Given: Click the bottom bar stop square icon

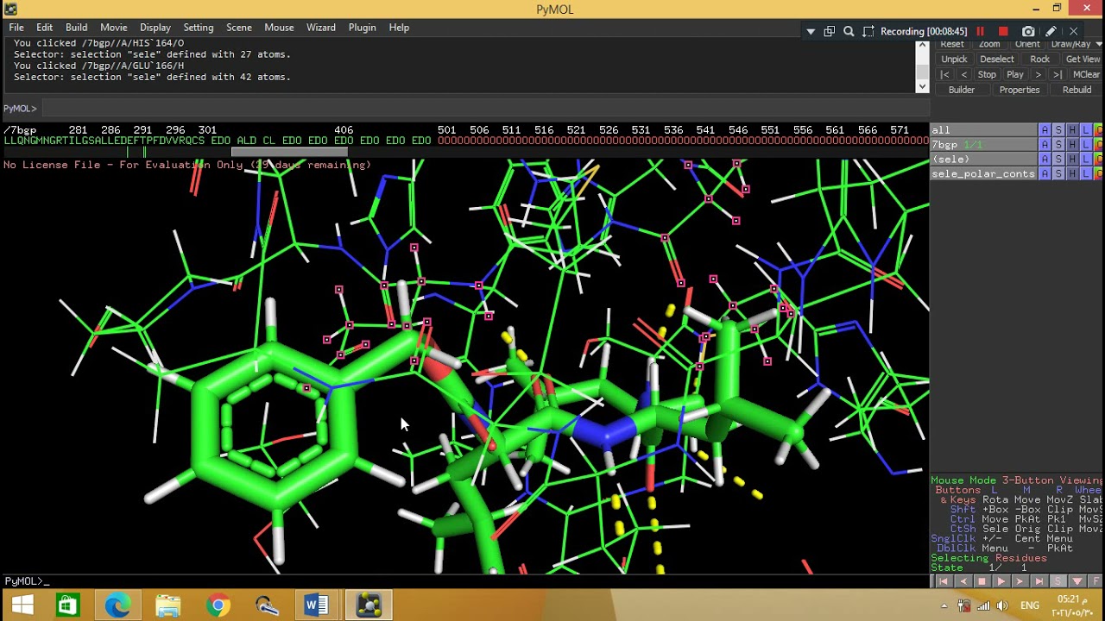Looking at the screenshot, I should point(982,581).
